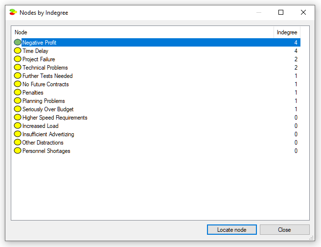The image size is (321, 247).
Task: Sort by the Indegree column header
Action: [x=287, y=32]
